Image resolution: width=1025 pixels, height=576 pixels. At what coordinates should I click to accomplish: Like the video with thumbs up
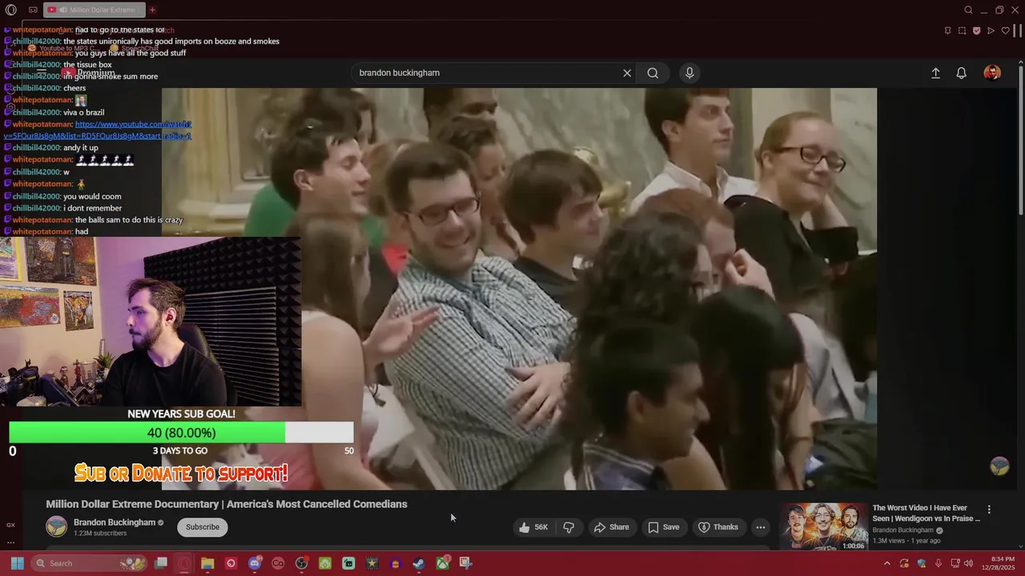pyautogui.click(x=533, y=527)
